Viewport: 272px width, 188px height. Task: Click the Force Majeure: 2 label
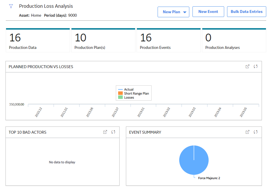209,178
